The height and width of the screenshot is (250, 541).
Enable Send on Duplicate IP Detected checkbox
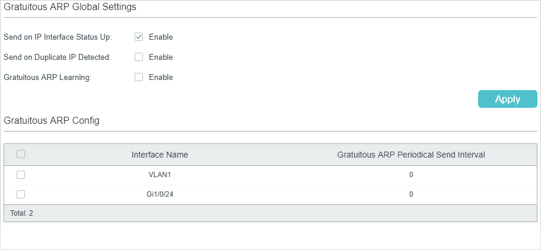tap(139, 57)
